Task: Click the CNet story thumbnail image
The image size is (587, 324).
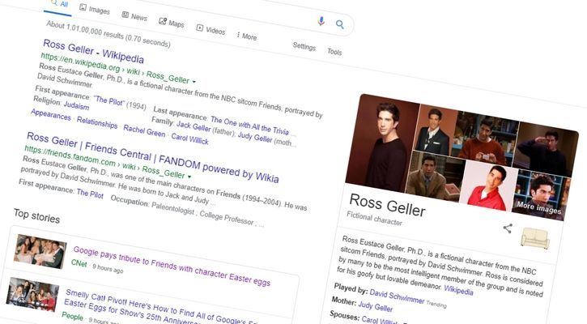Action: click(x=40, y=251)
